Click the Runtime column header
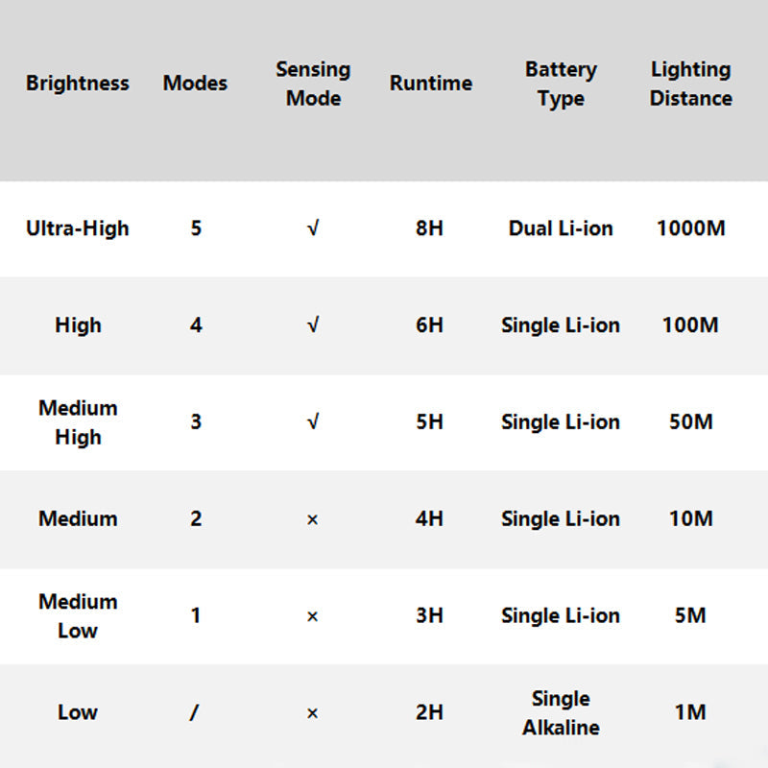The image size is (768, 768). coord(430,84)
